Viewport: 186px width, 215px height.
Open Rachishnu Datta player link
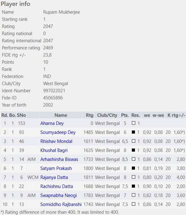pos(57,186)
